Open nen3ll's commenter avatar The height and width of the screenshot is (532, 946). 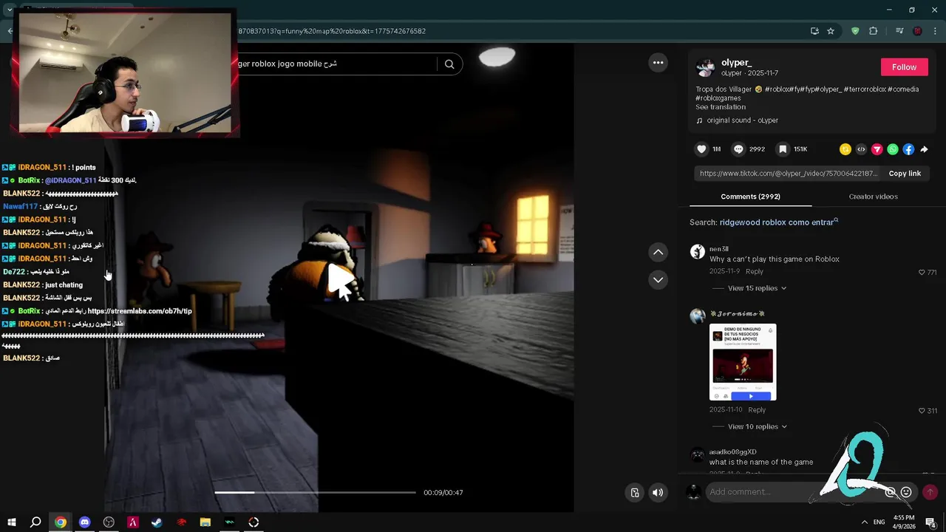click(697, 252)
